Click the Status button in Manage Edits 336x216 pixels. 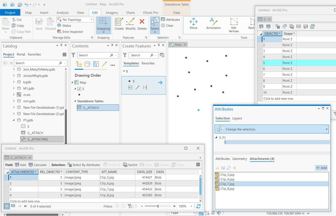pyautogui.click(x=64, y=26)
